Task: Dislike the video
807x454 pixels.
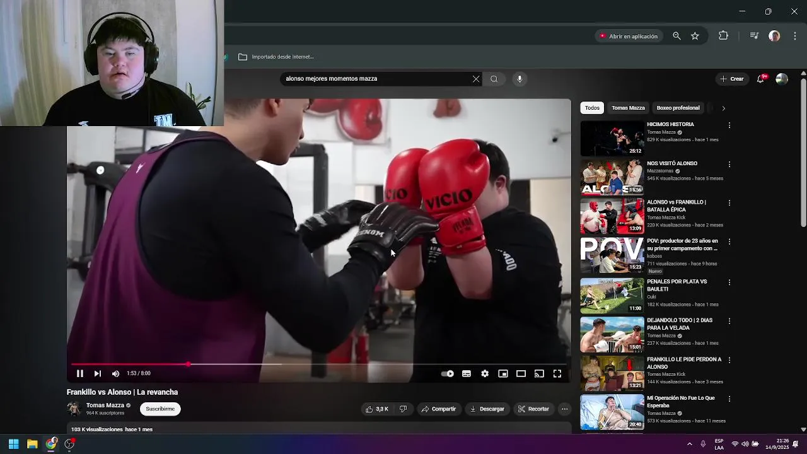Action: [403, 409]
